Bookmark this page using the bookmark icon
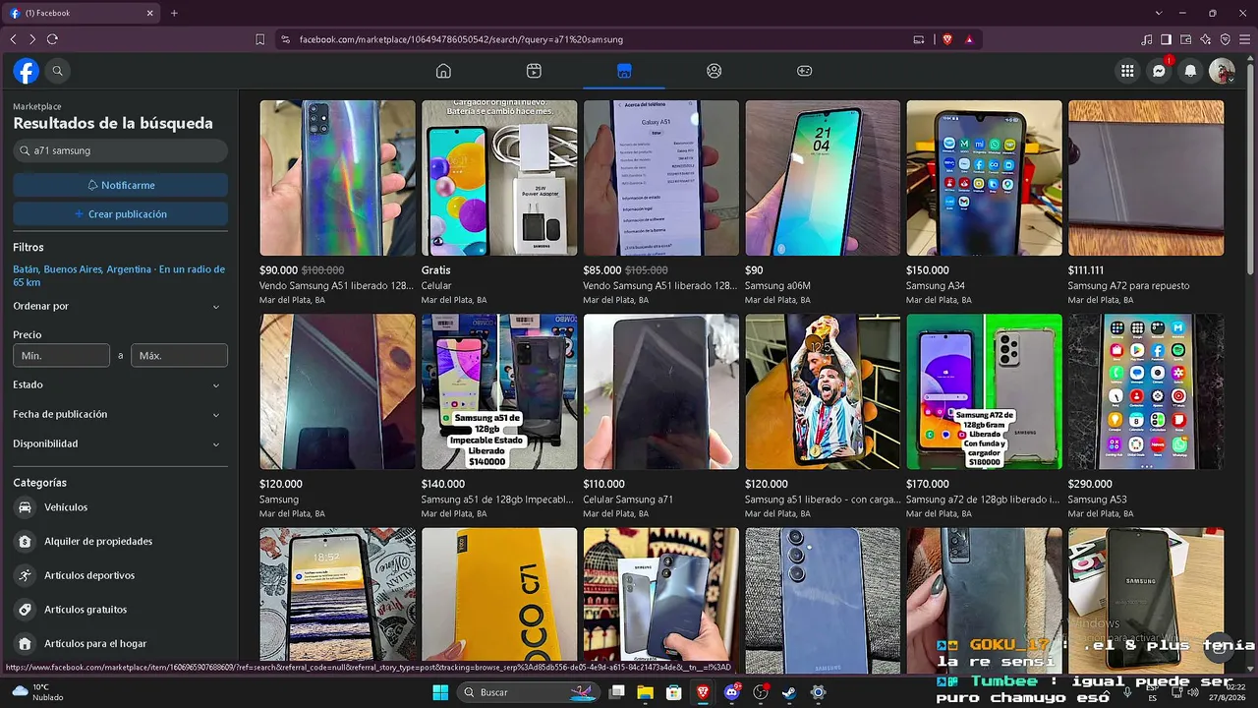Viewport: 1258px width, 708px height. coord(260,39)
